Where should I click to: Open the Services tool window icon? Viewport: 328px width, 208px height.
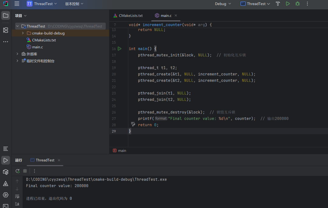(6, 195)
